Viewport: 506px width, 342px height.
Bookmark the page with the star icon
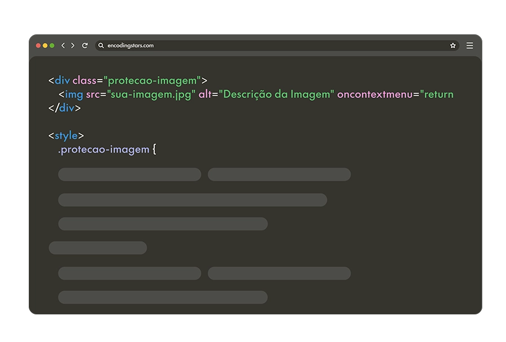[453, 46]
